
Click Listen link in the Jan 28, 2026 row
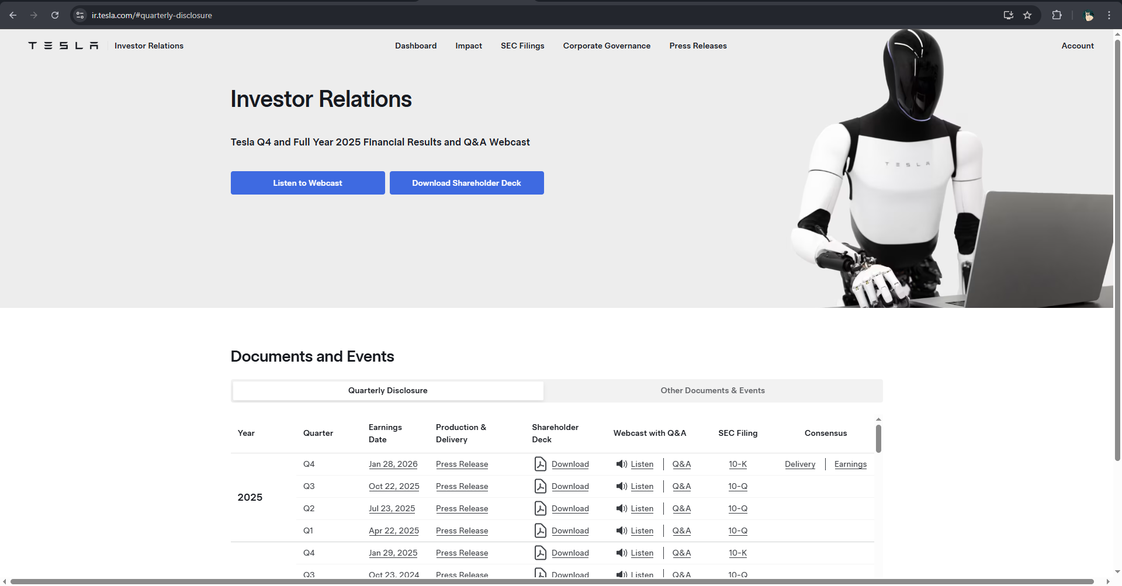point(642,464)
